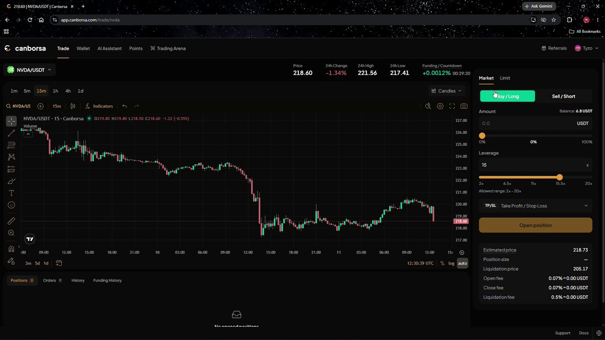Open the NVDA/USDT pair selector
This screenshot has height=340, width=605.
pos(30,70)
